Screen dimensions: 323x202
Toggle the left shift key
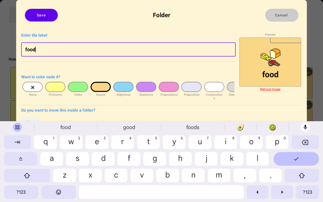pyautogui.click(x=27, y=175)
